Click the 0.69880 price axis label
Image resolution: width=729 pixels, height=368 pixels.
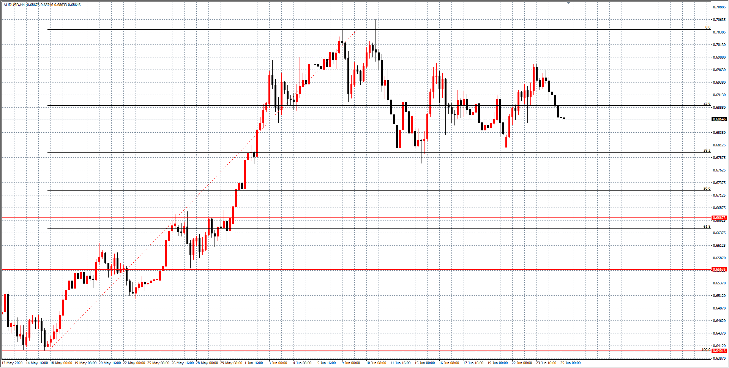pos(719,57)
